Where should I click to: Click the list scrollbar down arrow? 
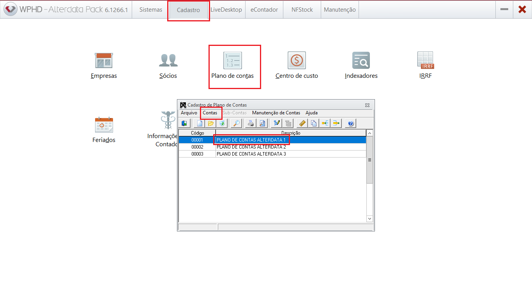click(370, 219)
